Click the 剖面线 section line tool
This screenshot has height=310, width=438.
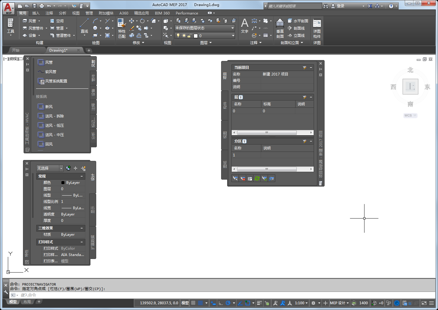296,28
